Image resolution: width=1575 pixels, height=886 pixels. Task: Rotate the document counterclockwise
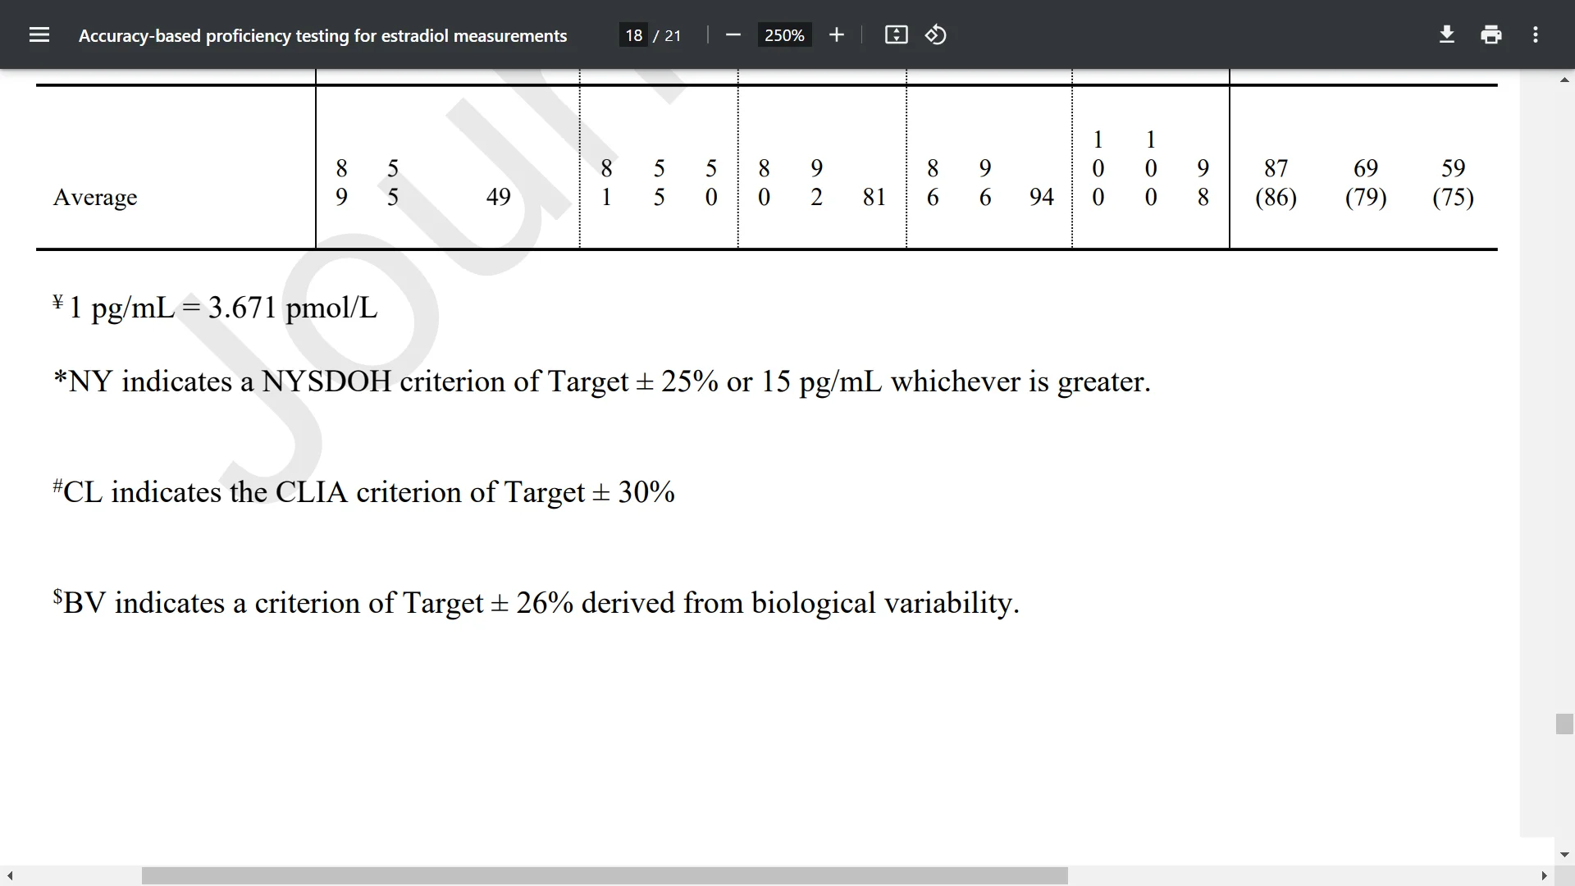(x=936, y=34)
